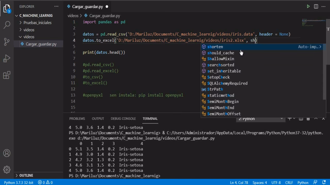
Task: Add a new terminal with the plus icon
Action: (290, 118)
